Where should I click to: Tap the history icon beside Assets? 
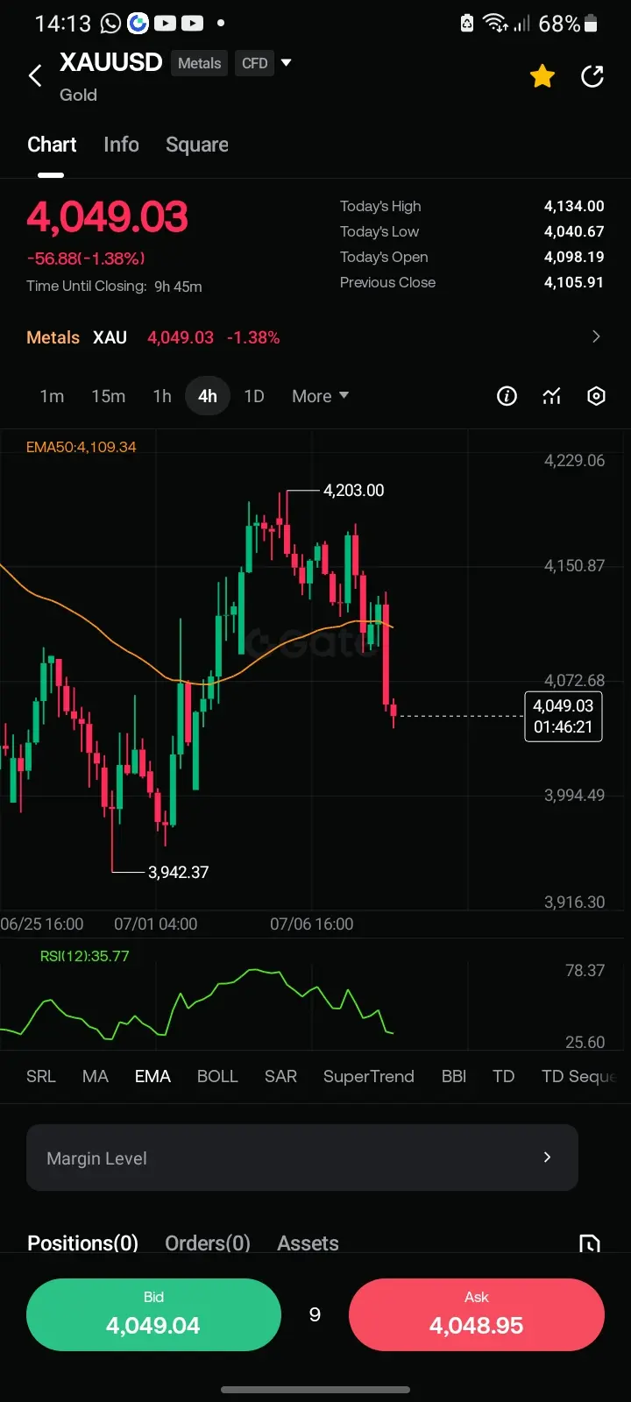[x=590, y=1243]
